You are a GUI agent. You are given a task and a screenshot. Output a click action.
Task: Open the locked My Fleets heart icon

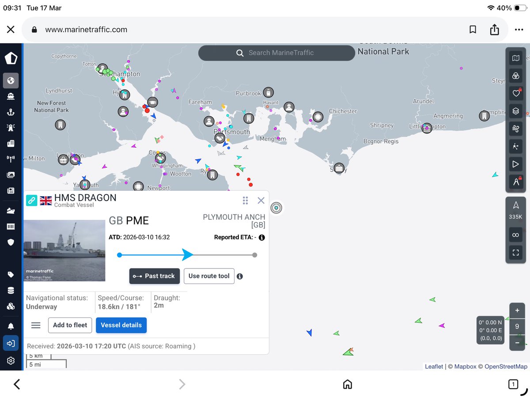pos(515,93)
